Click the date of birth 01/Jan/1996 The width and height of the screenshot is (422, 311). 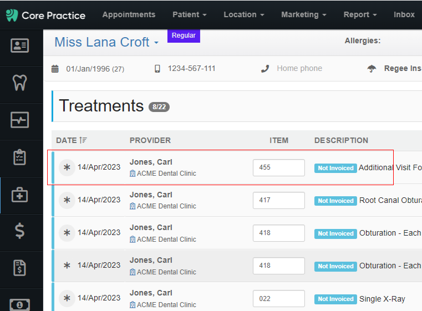pyautogui.click(x=95, y=69)
